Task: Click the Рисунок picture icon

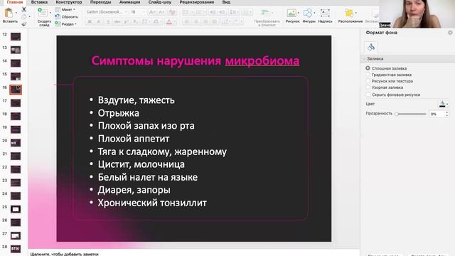Action: [291, 13]
